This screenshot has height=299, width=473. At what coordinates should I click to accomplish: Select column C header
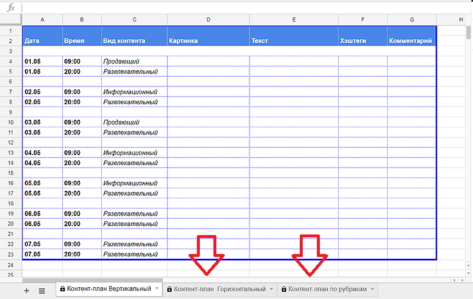click(134, 20)
